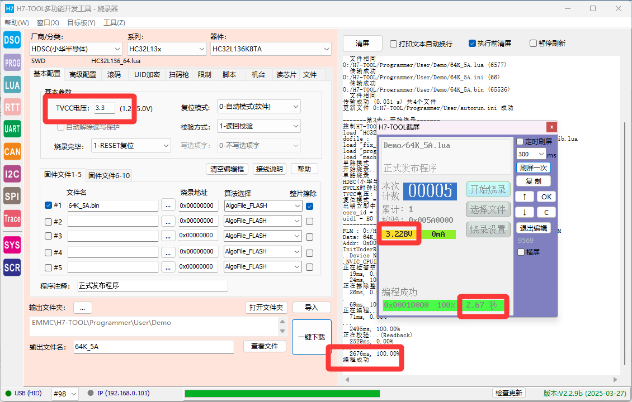Select the I2C sidebar icon

12,174
